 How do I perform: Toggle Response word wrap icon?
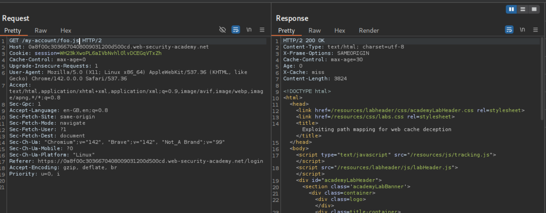(x=509, y=30)
